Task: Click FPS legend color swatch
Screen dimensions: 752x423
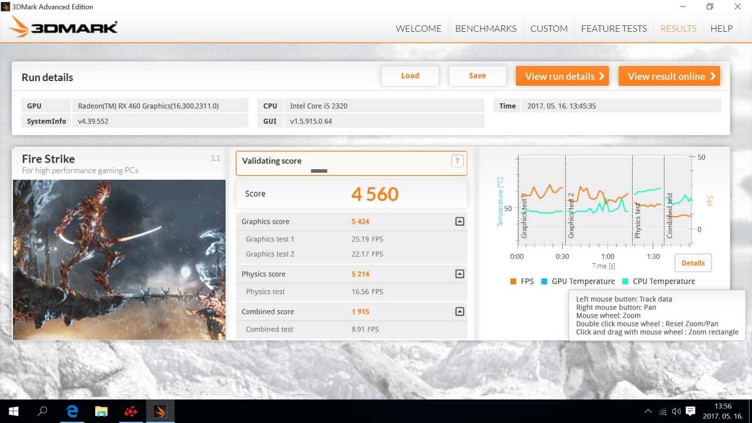Action: 513,281
